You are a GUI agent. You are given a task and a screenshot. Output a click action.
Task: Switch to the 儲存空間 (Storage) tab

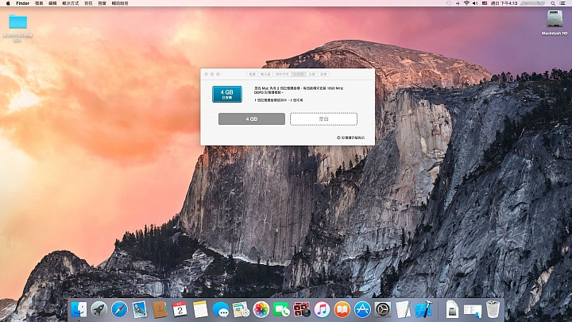point(282,74)
